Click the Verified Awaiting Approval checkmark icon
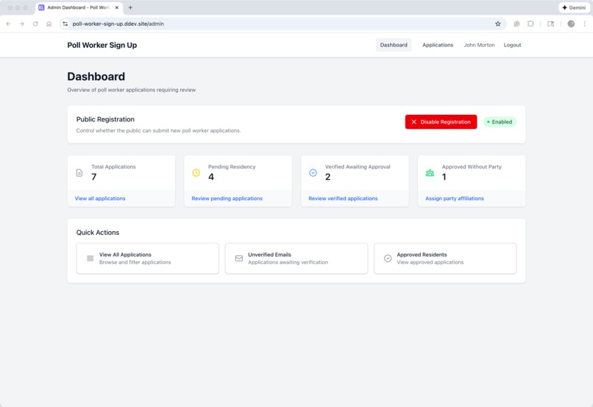 coord(313,173)
